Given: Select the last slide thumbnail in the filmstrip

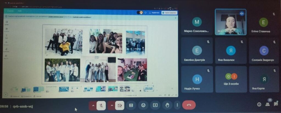Looking at the screenshot, I should click(149, 88).
